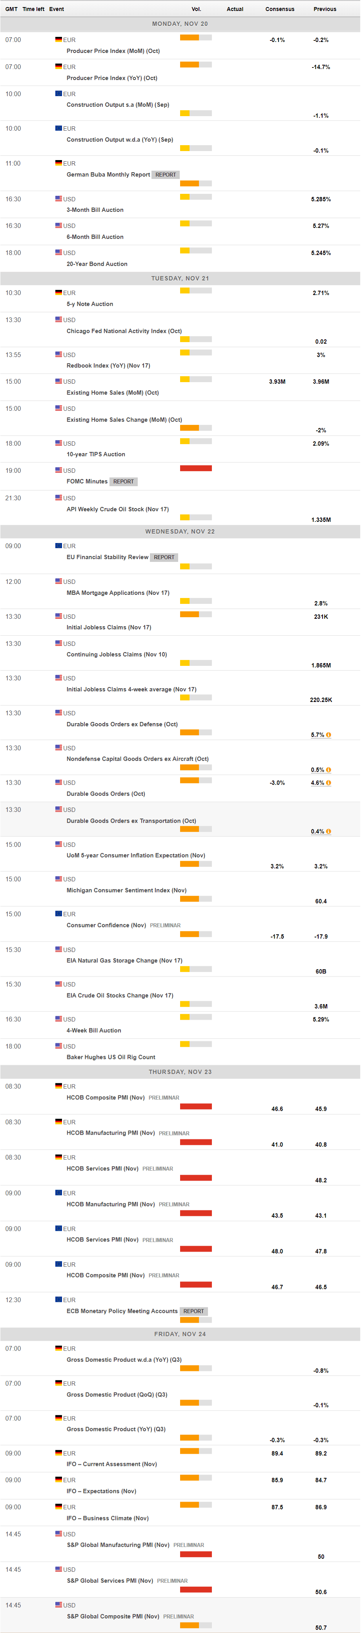Click info icon next to 4.6% Durable Goods
The width and height of the screenshot is (361, 1633).
point(329,783)
